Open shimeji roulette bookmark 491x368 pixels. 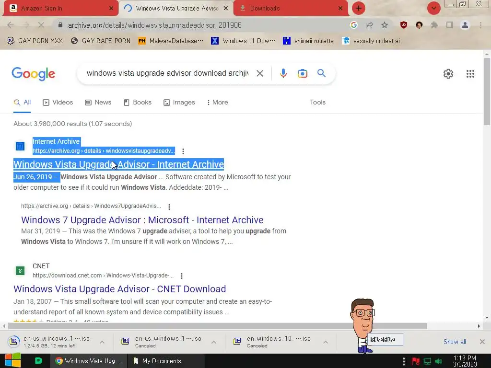pos(308,41)
